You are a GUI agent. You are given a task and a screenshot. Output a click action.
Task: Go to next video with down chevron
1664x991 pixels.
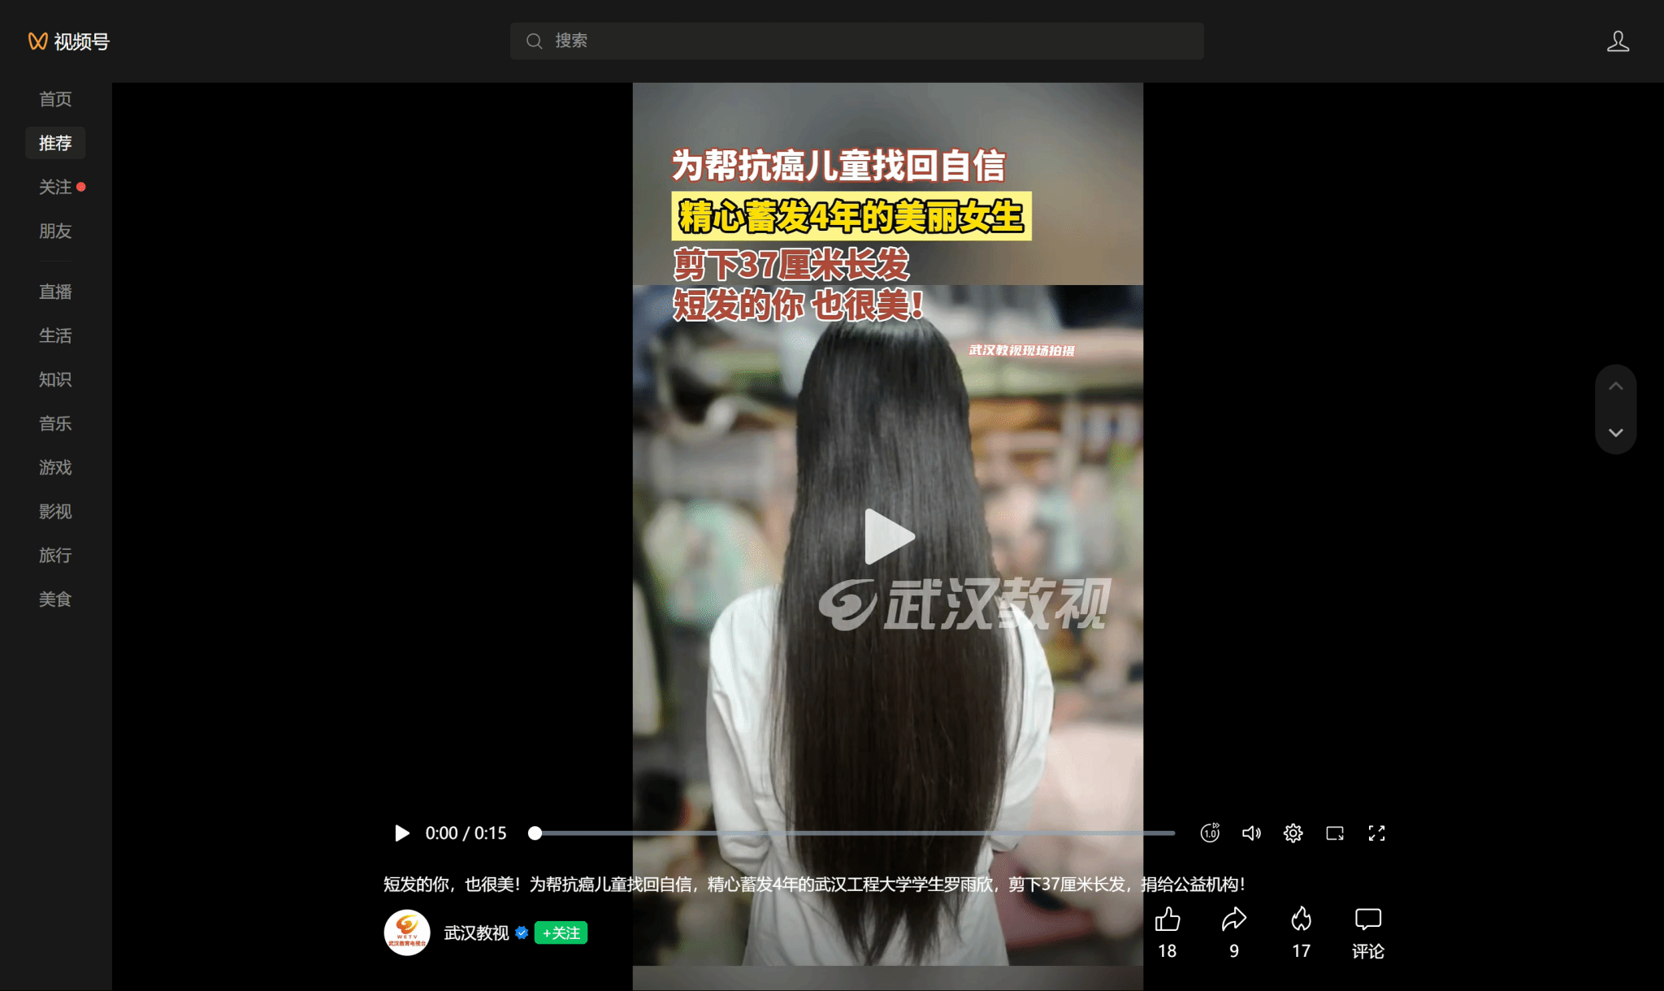1616,432
